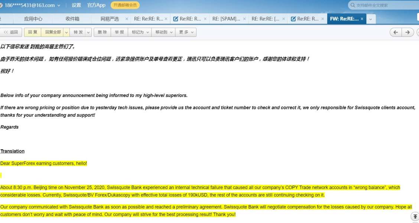Image resolution: width=419 pixels, height=223 pixels.
Task: Click the 转发 forward button
Action: tap(78, 32)
